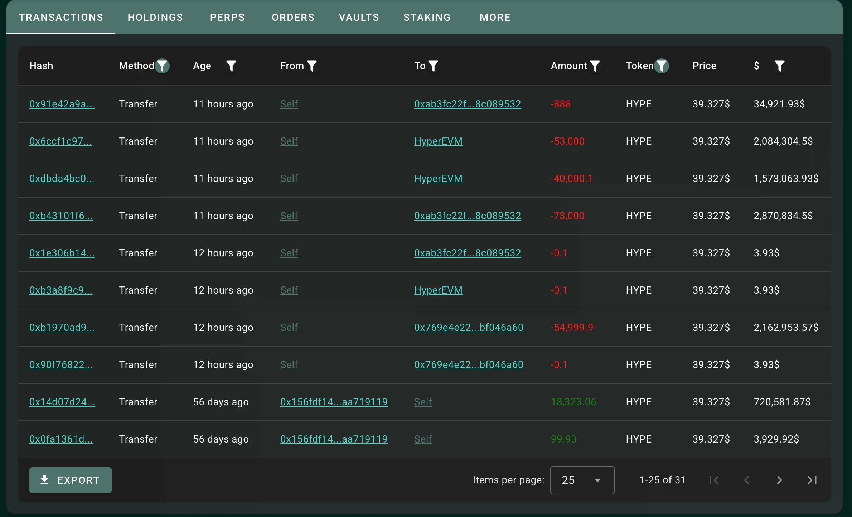Open transaction hash 0x91e42a9a...
852x517 pixels.
coord(62,104)
